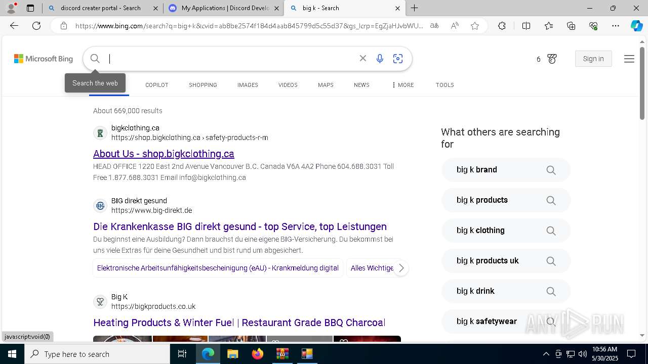648x364 pixels.
Task: Toggle split screen icon
Action: 526,26
